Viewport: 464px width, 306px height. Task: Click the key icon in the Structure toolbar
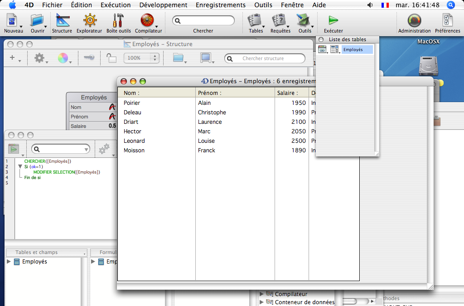[x=89, y=58]
